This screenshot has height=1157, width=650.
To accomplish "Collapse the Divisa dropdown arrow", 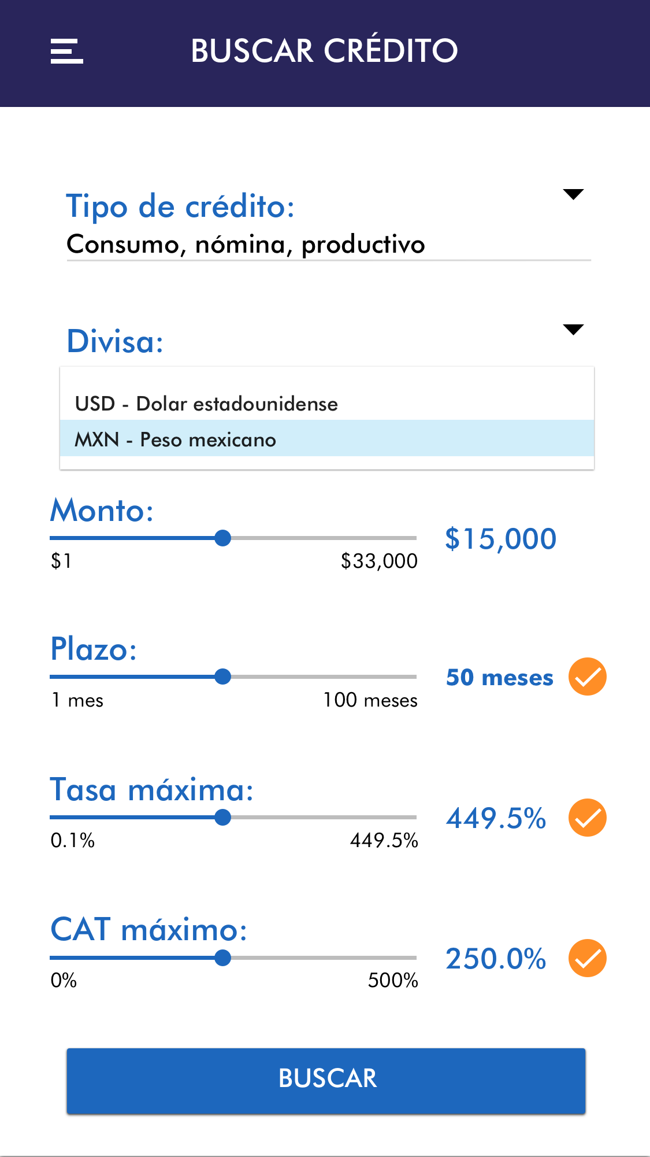I will click(x=573, y=330).
